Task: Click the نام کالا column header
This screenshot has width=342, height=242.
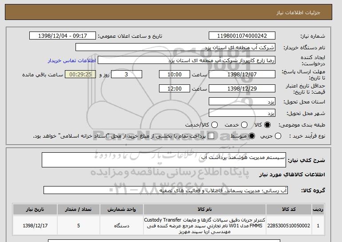Action: point(205,209)
